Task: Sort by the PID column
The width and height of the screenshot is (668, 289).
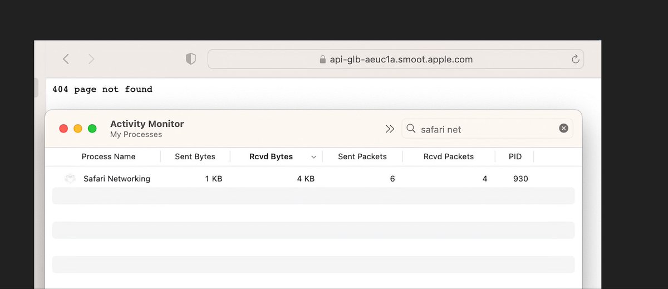Action: 515,156
